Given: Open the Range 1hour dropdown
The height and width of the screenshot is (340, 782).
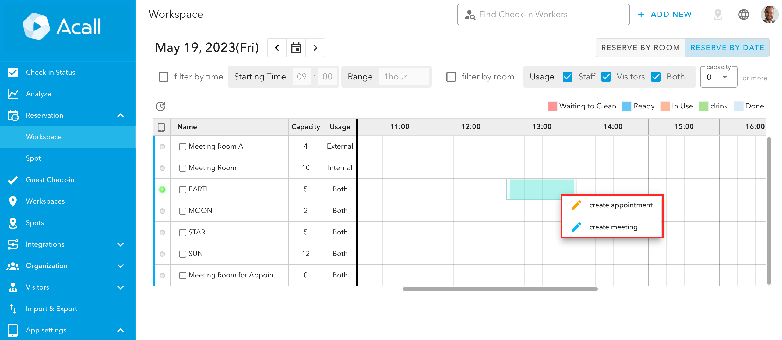Looking at the screenshot, I should [x=404, y=77].
